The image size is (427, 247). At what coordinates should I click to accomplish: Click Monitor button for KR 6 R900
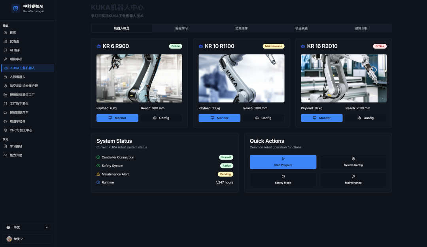click(x=117, y=118)
